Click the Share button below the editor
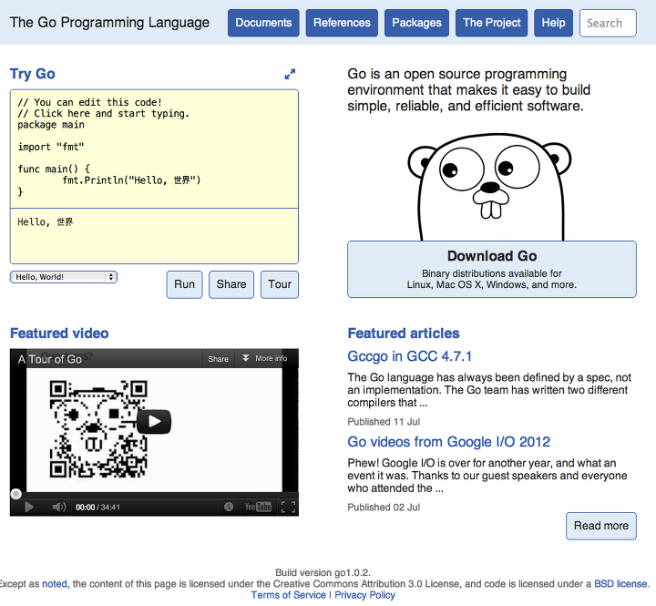Image resolution: width=656 pixels, height=606 pixels. 231,284
